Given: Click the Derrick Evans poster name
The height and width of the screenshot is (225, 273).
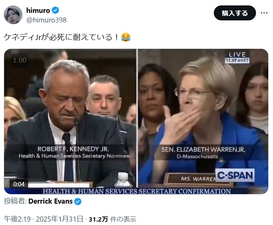Looking at the screenshot, I should (50, 201).
